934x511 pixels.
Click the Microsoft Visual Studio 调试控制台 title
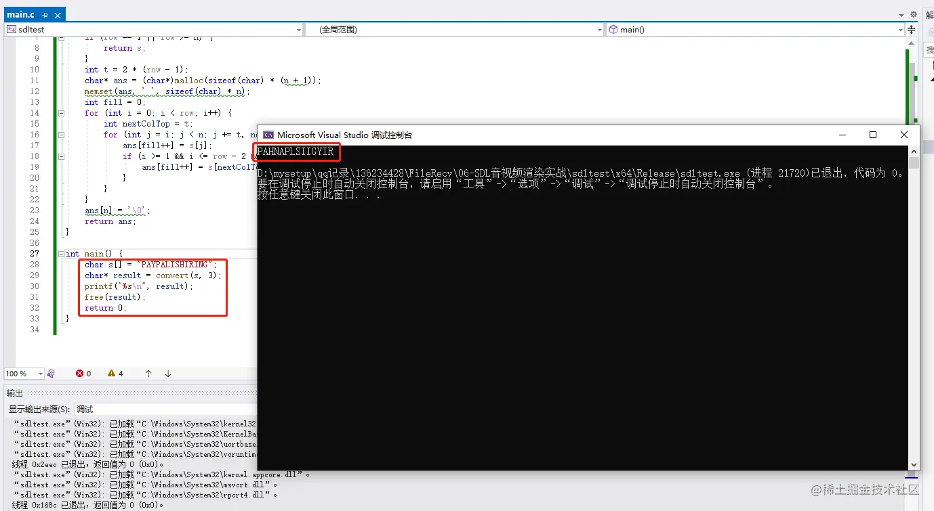click(344, 135)
